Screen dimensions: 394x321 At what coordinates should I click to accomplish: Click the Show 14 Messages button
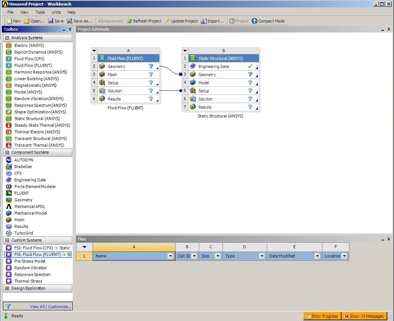tap(364, 316)
